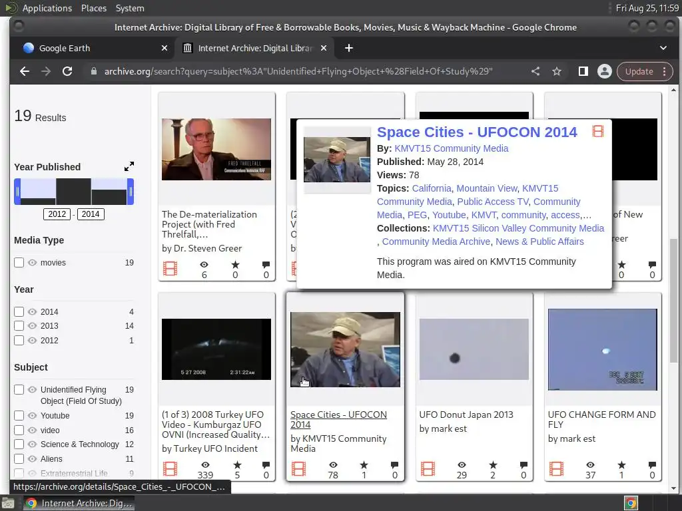Click the favorites star on Space Cities card
This screenshot has height=511, width=682.
pyautogui.click(x=364, y=465)
